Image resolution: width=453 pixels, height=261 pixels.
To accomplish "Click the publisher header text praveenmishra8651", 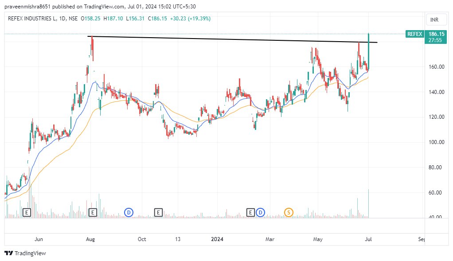I will 28,6.
